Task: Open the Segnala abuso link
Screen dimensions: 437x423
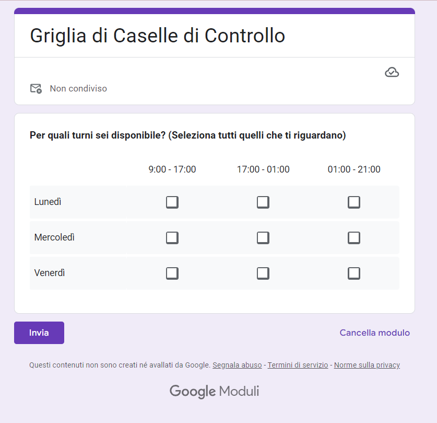Action: coord(237,365)
